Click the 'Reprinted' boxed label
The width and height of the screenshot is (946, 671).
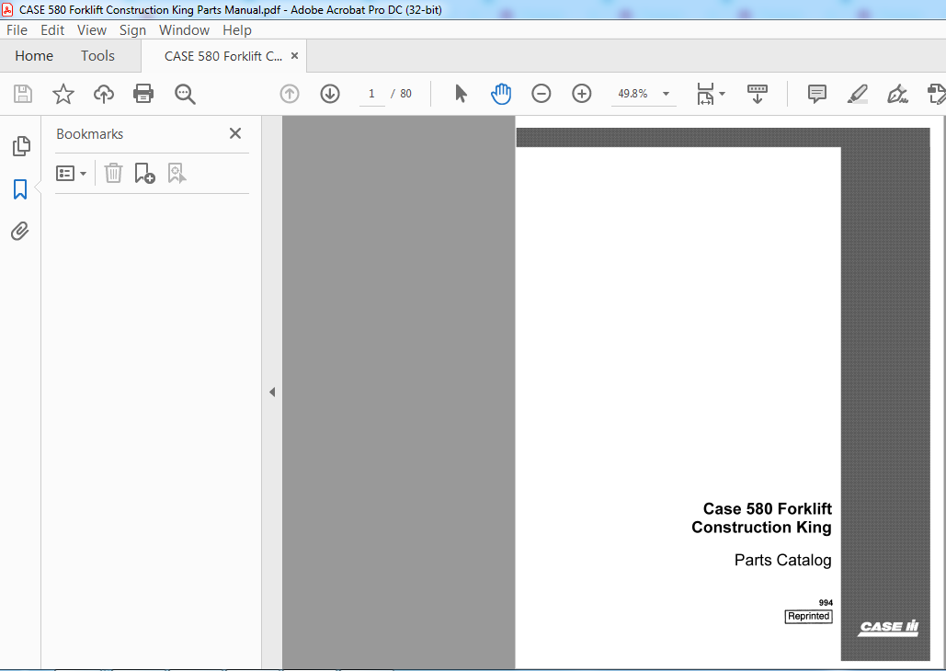click(x=808, y=616)
